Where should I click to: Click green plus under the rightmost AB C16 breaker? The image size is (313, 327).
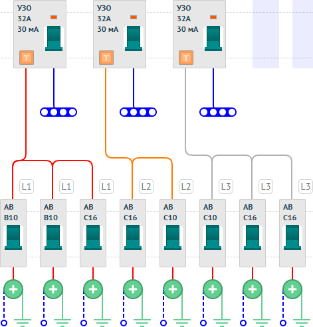point(292,289)
